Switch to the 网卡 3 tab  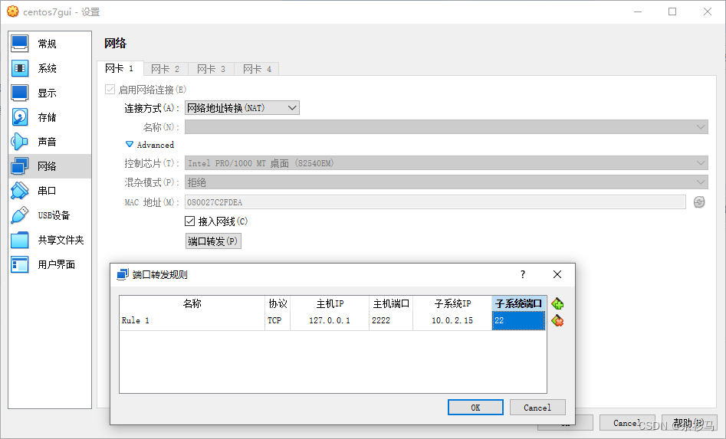point(211,69)
